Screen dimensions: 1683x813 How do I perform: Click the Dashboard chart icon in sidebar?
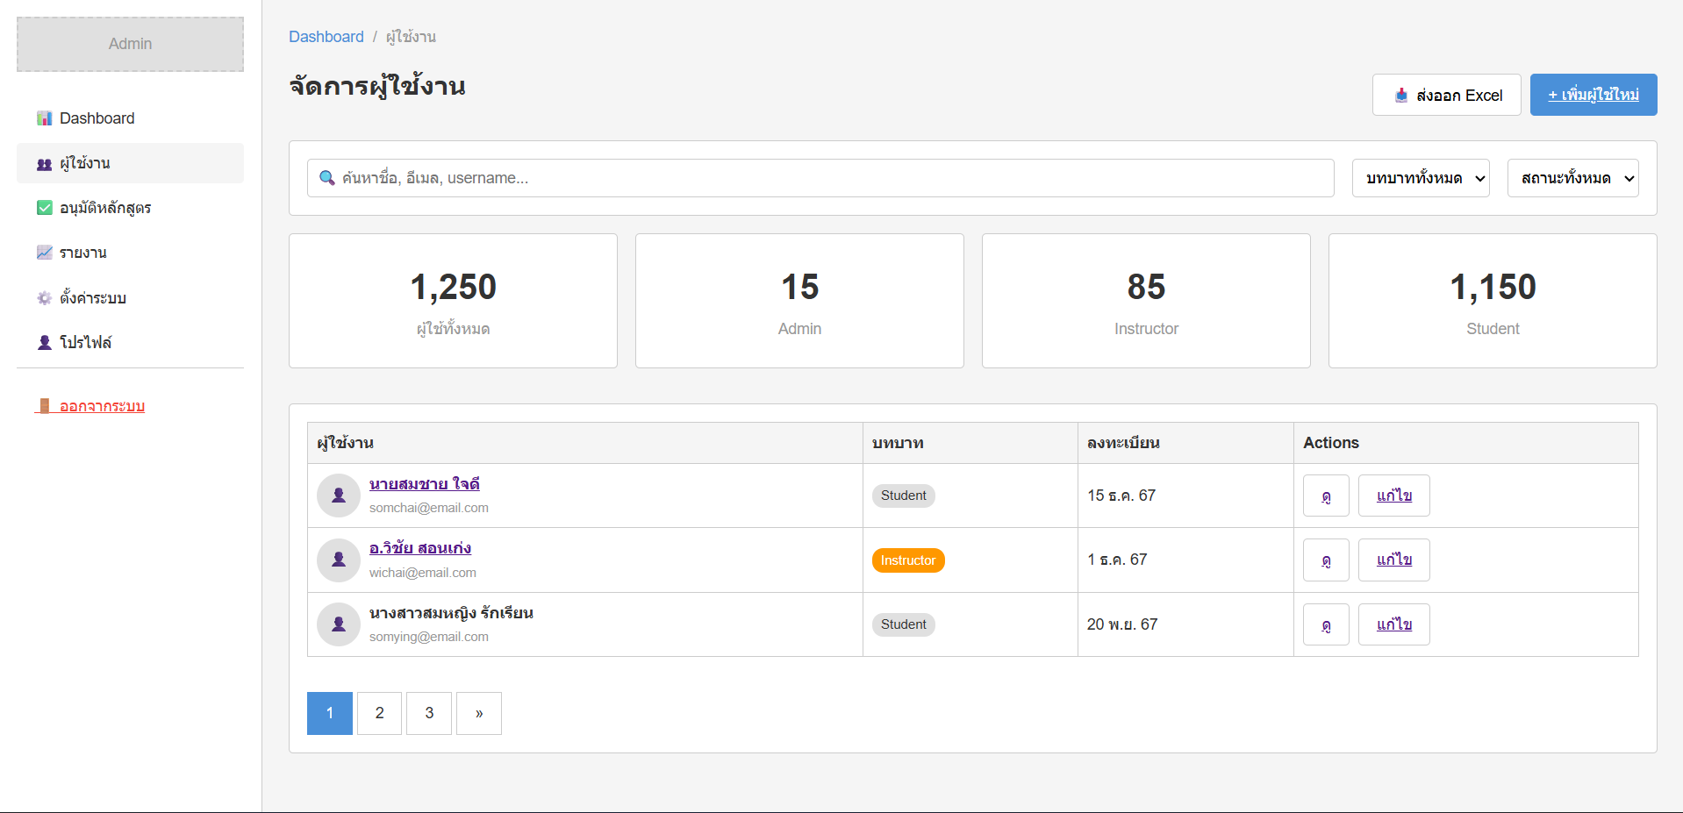point(44,118)
